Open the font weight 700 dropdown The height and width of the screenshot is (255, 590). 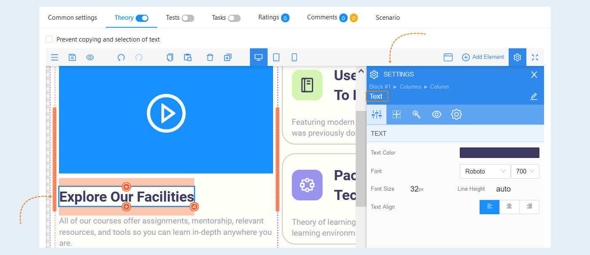(525, 171)
